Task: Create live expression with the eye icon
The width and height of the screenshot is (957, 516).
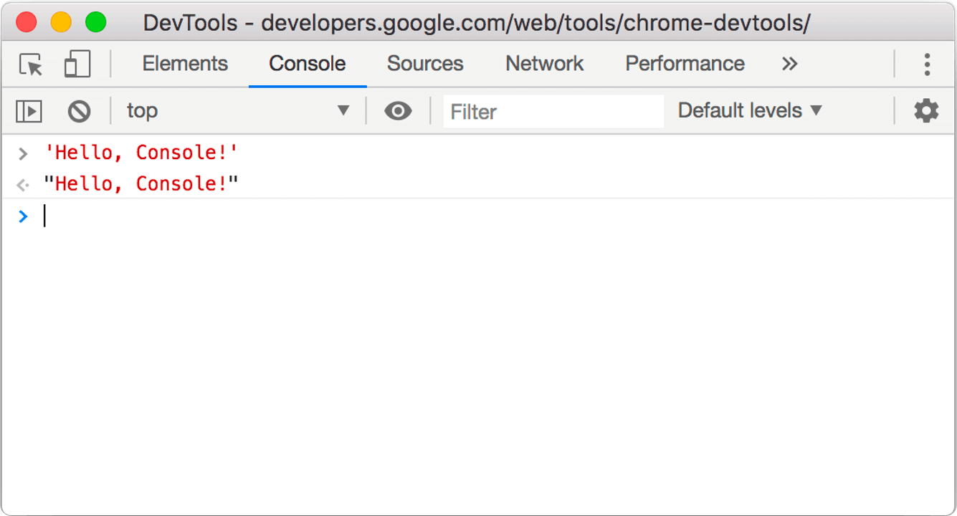Action: (x=398, y=111)
